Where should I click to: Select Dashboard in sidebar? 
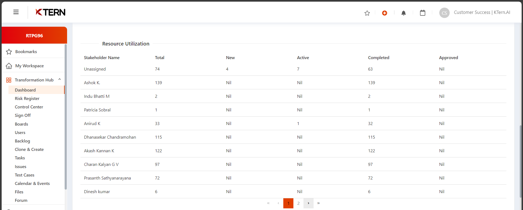tap(37, 90)
